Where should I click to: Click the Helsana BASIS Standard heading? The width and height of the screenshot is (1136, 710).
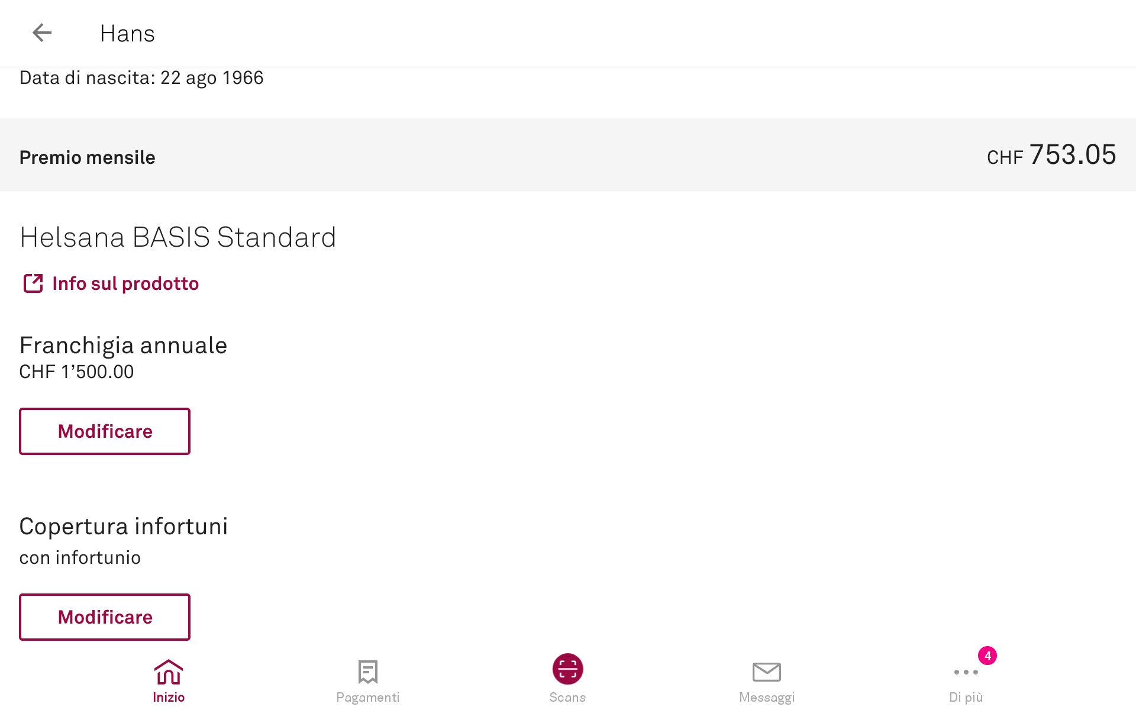tap(177, 237)
